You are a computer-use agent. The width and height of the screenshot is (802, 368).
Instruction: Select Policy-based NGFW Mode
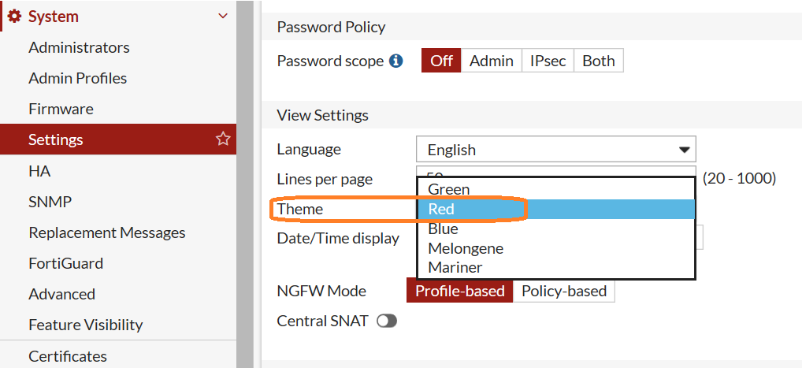(564, 291)
